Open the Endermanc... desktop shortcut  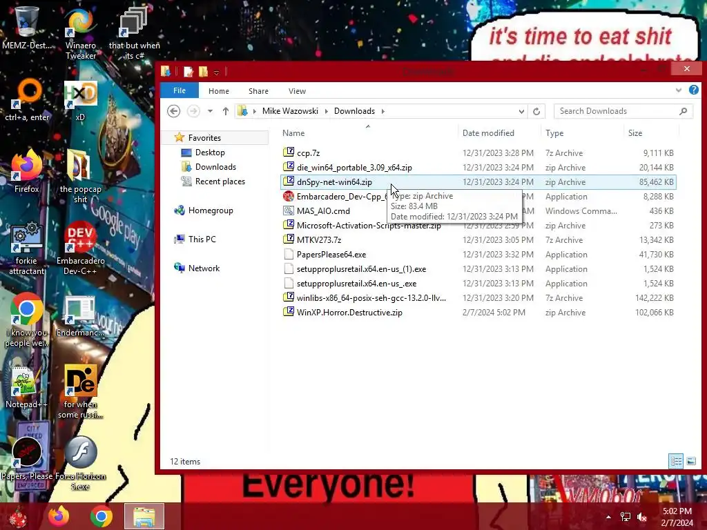point(81,315)
